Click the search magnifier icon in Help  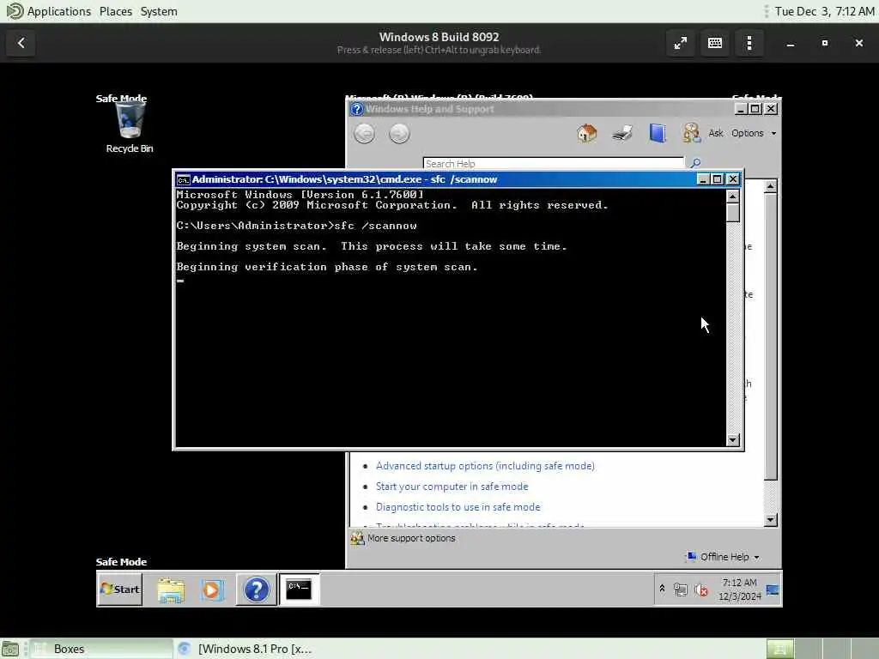695,163
